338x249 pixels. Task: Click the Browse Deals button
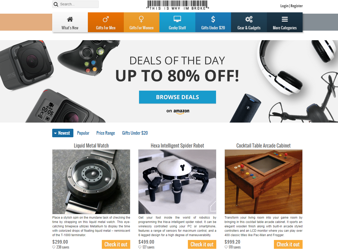tap(178, 97)
